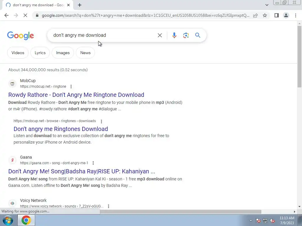302x226 pixels.
Task: Click the gaana.com song URL breadcrumb
Action: [x=54, y=163]
